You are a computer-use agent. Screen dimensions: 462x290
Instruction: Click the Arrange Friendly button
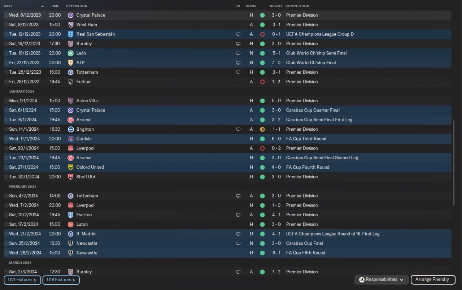click(x=432, y=280)
